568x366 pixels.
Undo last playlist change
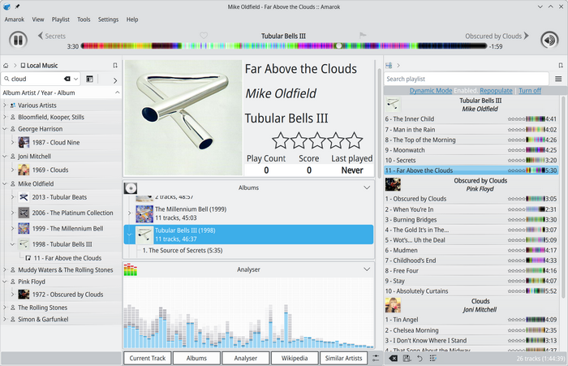(x=420, y=358)
